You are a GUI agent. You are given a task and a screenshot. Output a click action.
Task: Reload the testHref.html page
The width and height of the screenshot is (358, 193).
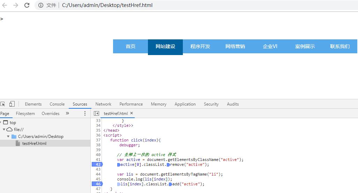coord(27,5)
